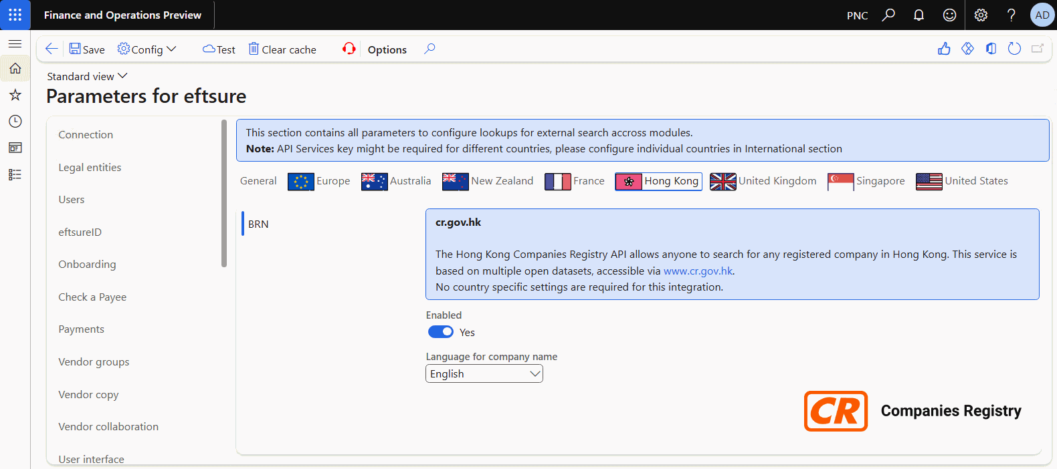
Task: Open the top-bar search magnifier
Action: pyautogui.click(x=888, y=15)
